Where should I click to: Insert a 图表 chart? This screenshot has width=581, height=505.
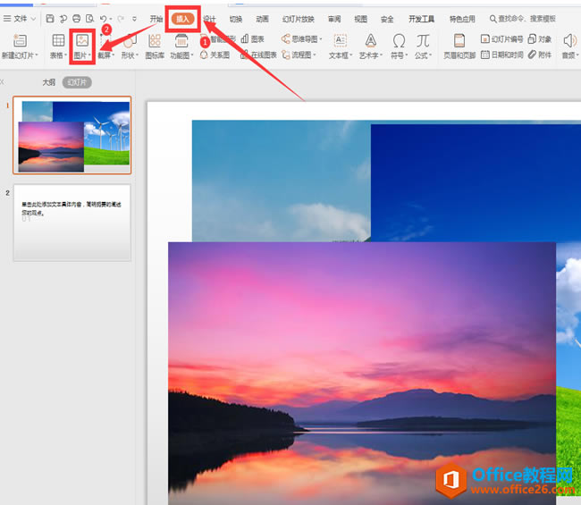click(253, 39)
